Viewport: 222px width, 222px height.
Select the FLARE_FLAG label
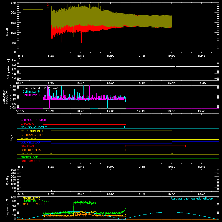tap(29, 138)
